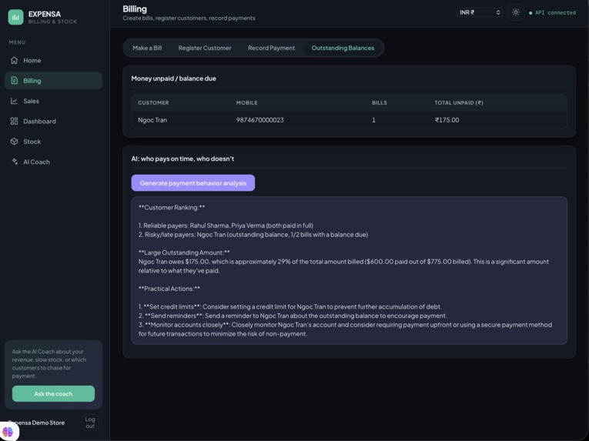Click the TOTAL UNPAID column header
This screenshot has width=589, height=441.
coord(459,102)
